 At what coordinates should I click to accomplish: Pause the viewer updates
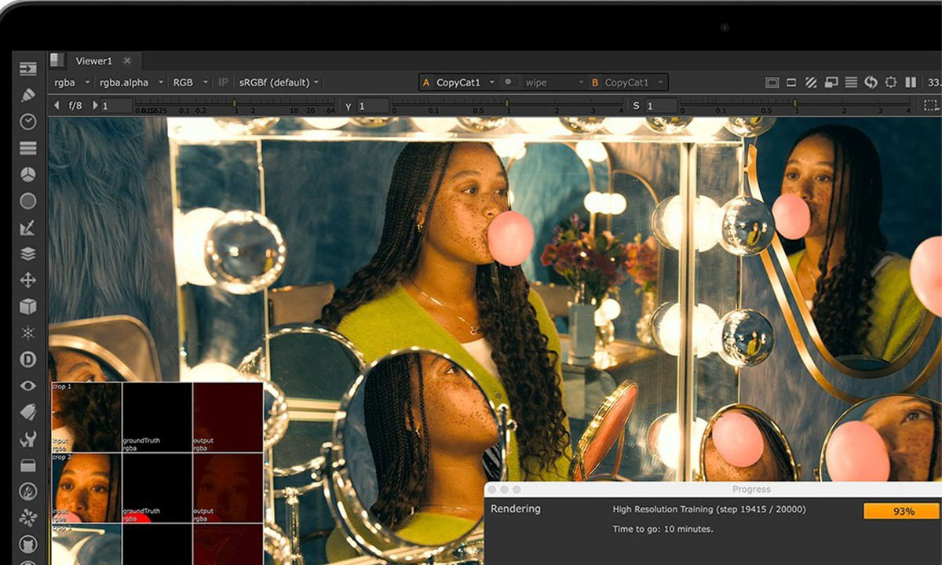tap(911, 82)
